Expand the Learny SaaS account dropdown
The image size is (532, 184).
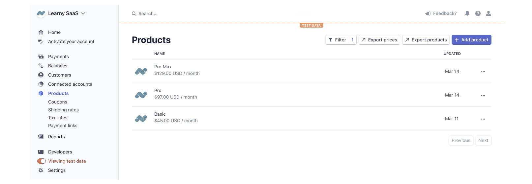83,13
